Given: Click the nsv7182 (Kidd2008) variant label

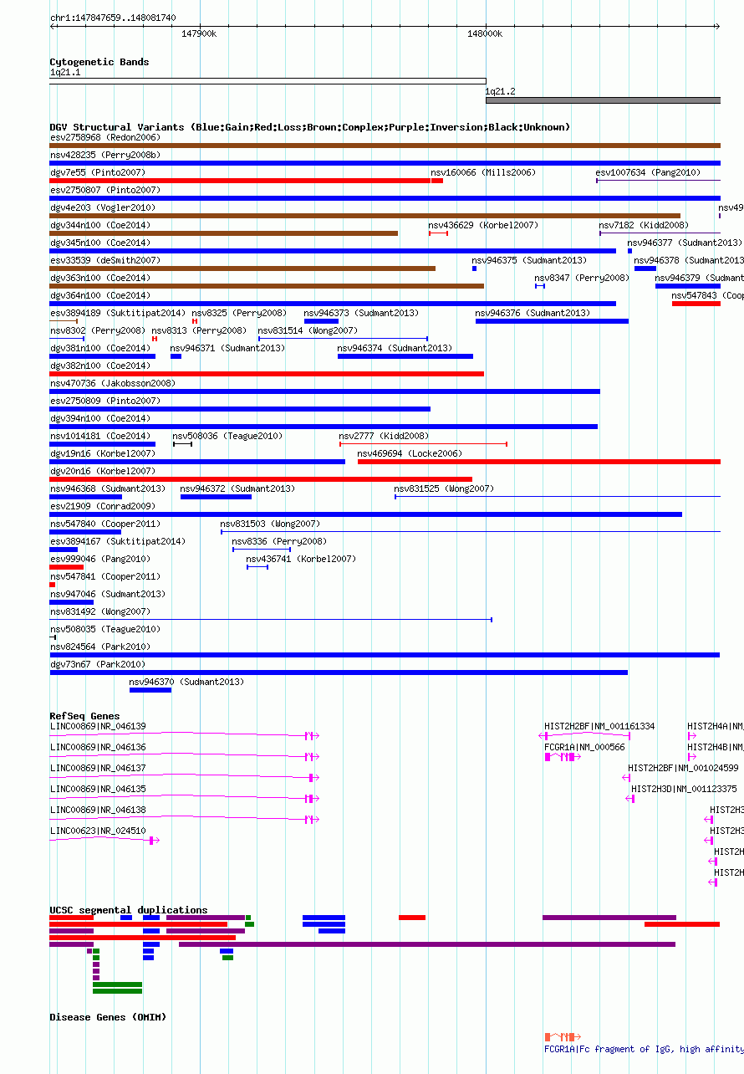Looking at the screenshot, I should pyautogui.click(x=644, y=225).
